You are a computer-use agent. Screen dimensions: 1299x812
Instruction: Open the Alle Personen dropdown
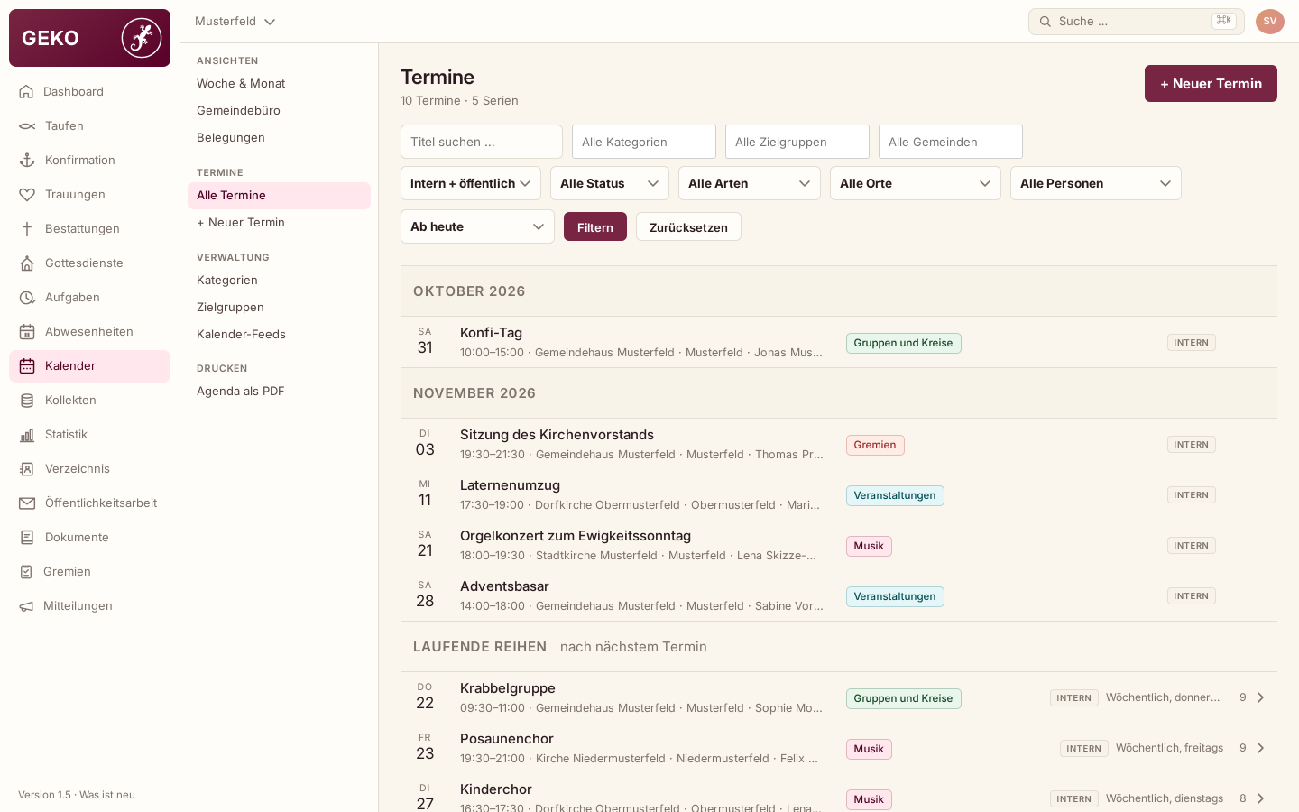coord(1096,183)
